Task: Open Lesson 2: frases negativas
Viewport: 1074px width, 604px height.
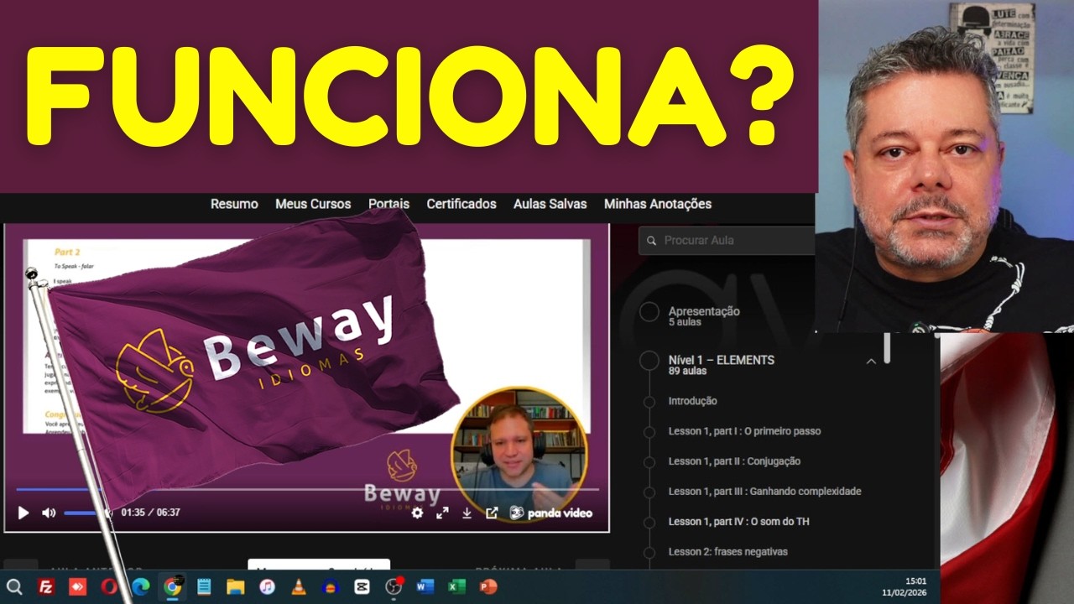Action: [x=727, y=552]
